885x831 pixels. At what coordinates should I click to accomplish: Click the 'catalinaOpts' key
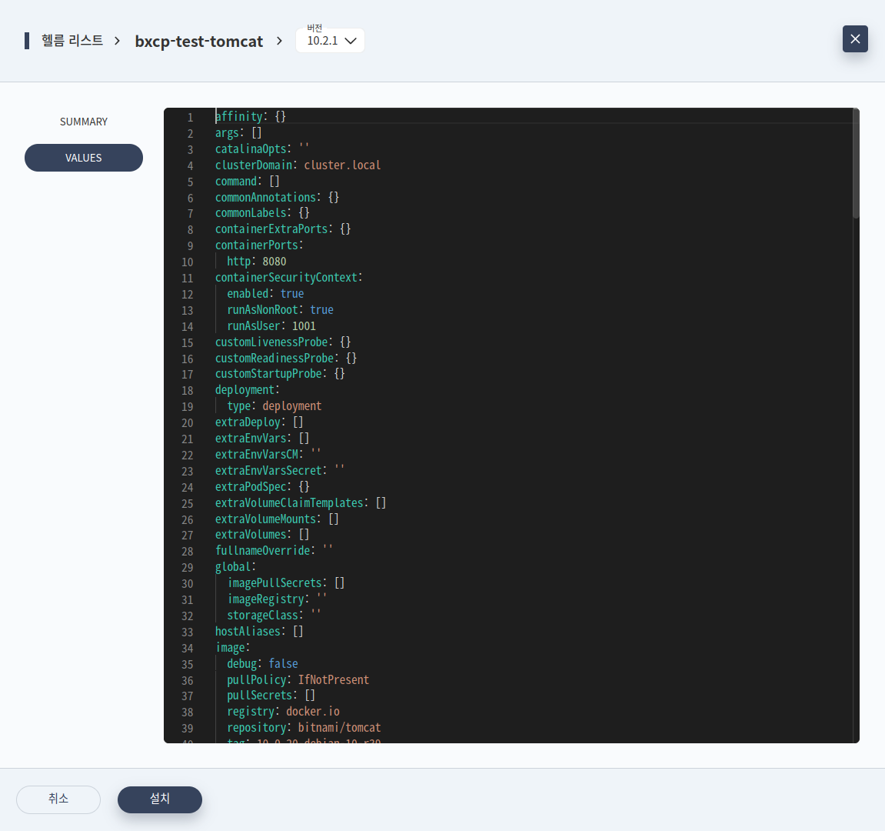tap(251, 149)
